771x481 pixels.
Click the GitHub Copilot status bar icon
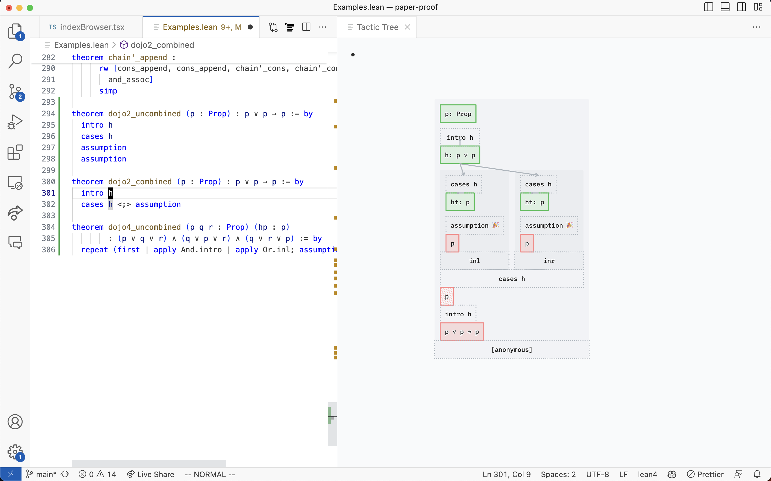pyautogui.click(x=672, y=474)
